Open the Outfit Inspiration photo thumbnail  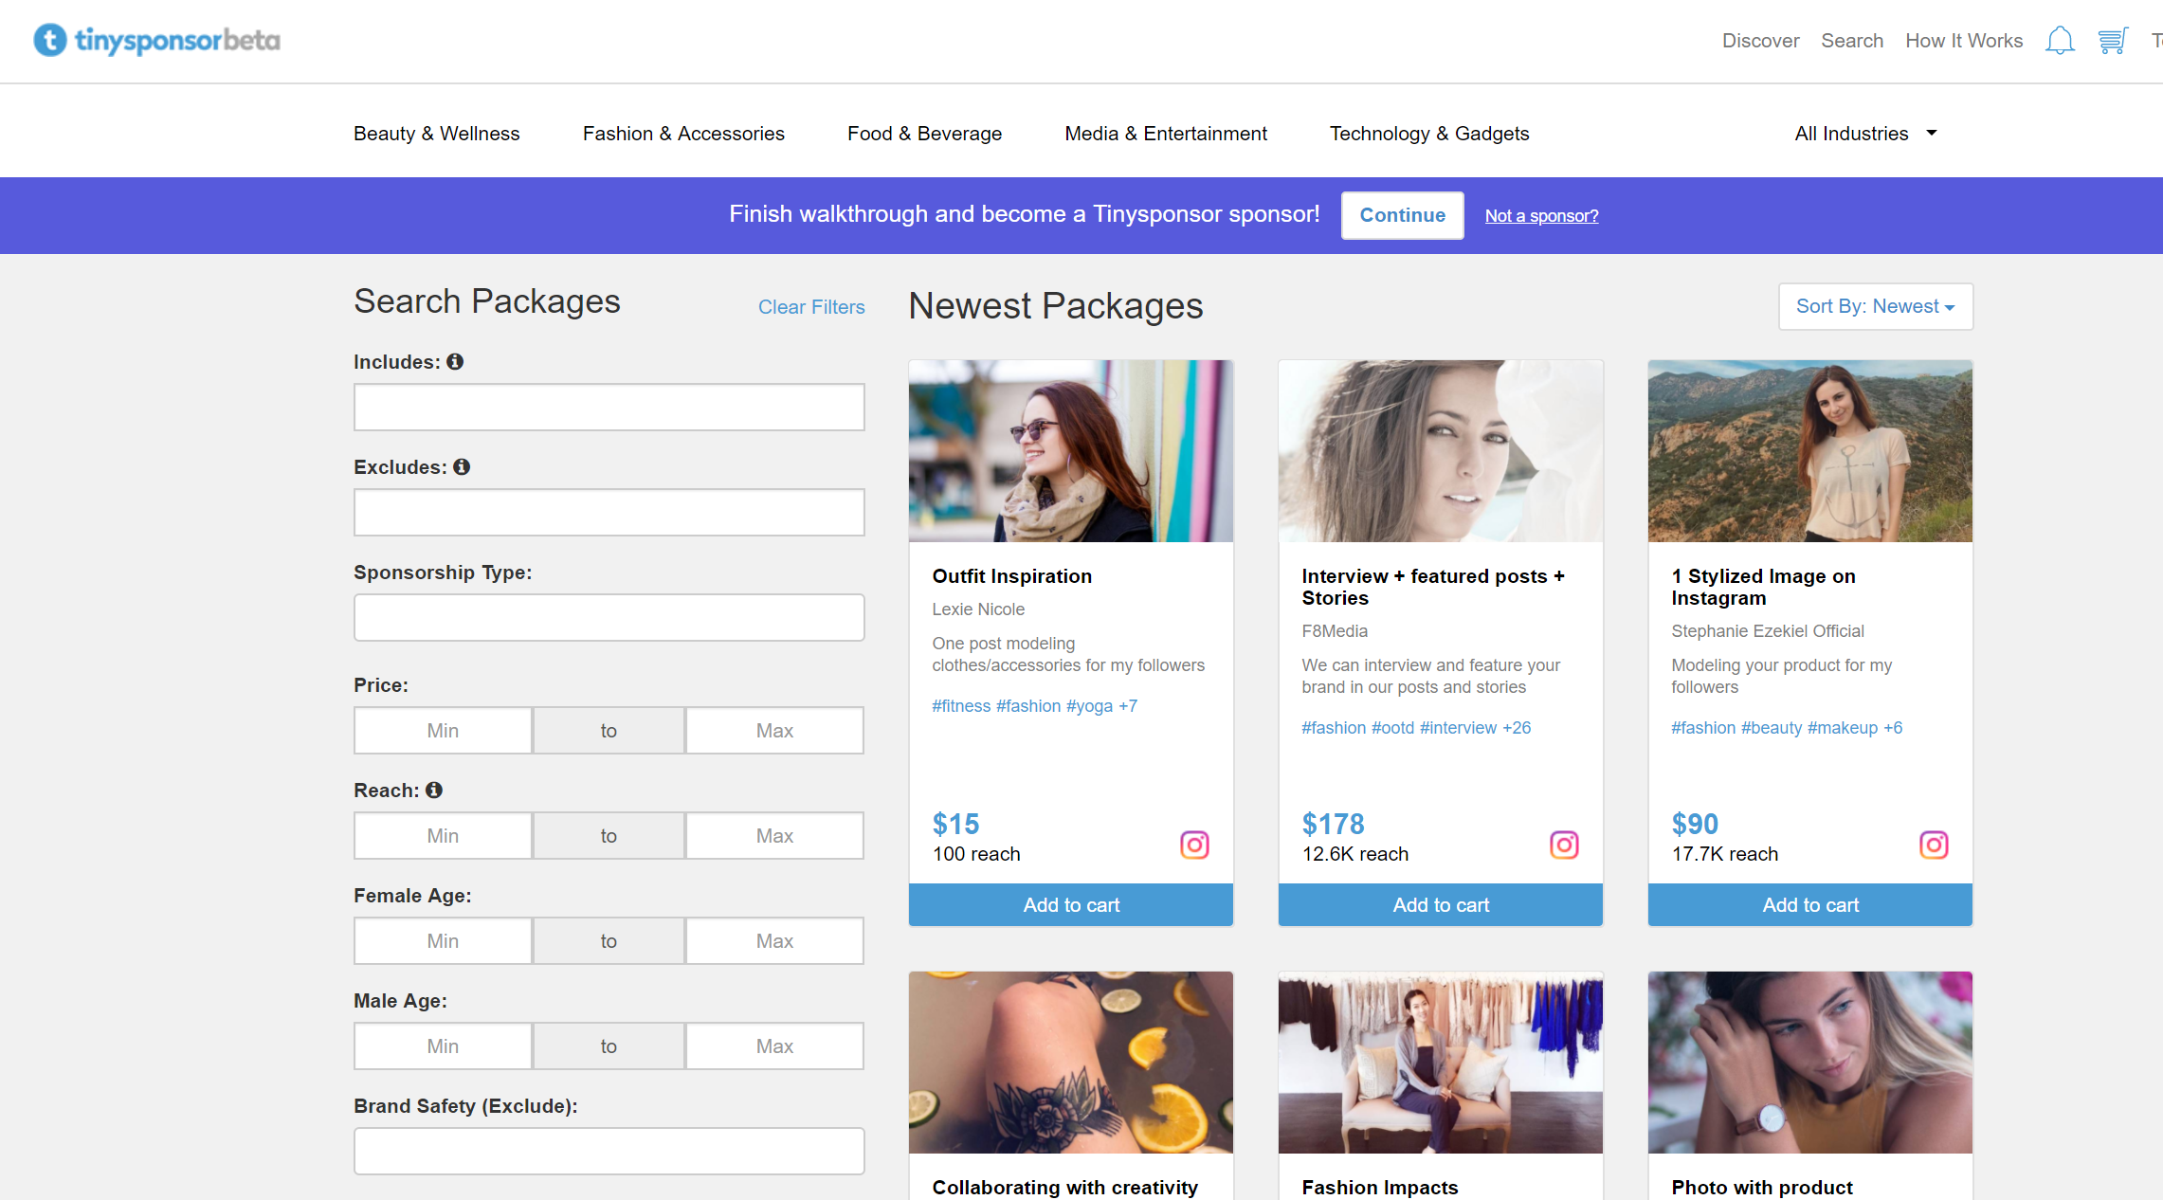click(x=1071, y=451)
